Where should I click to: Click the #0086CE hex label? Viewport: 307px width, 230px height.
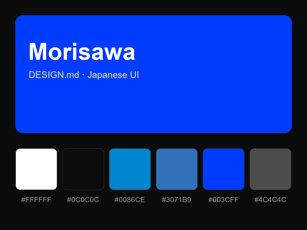point(130,200)
